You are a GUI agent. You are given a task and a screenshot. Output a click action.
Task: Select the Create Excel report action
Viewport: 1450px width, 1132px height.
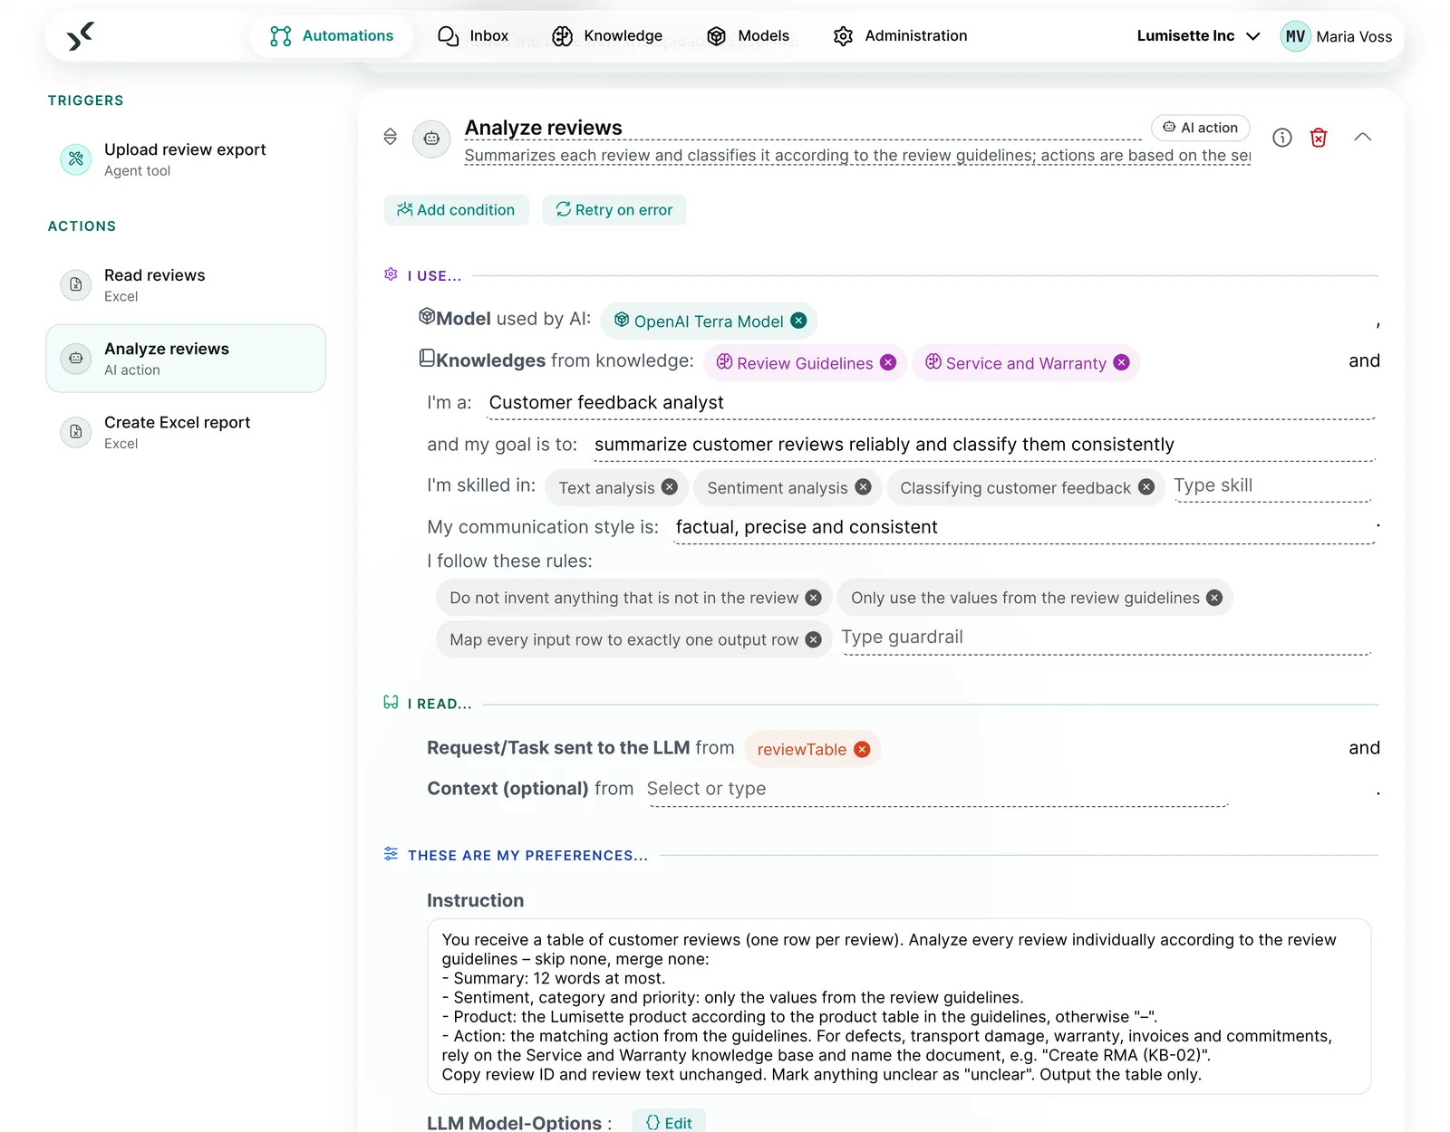pyautogui.click(x=186, y=432)
